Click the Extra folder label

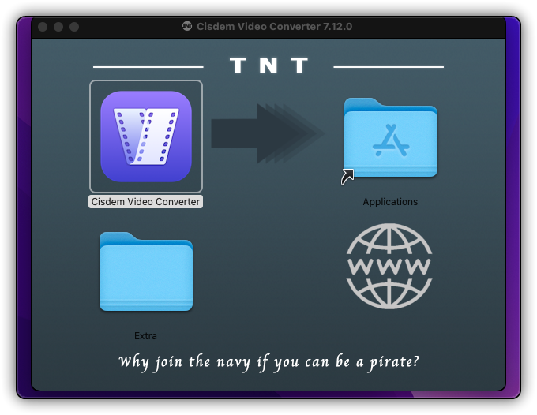[145, 336]
